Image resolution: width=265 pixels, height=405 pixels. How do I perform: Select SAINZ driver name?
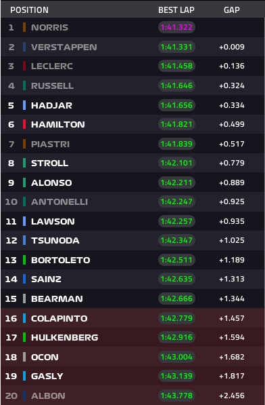(x=47, y=279)
